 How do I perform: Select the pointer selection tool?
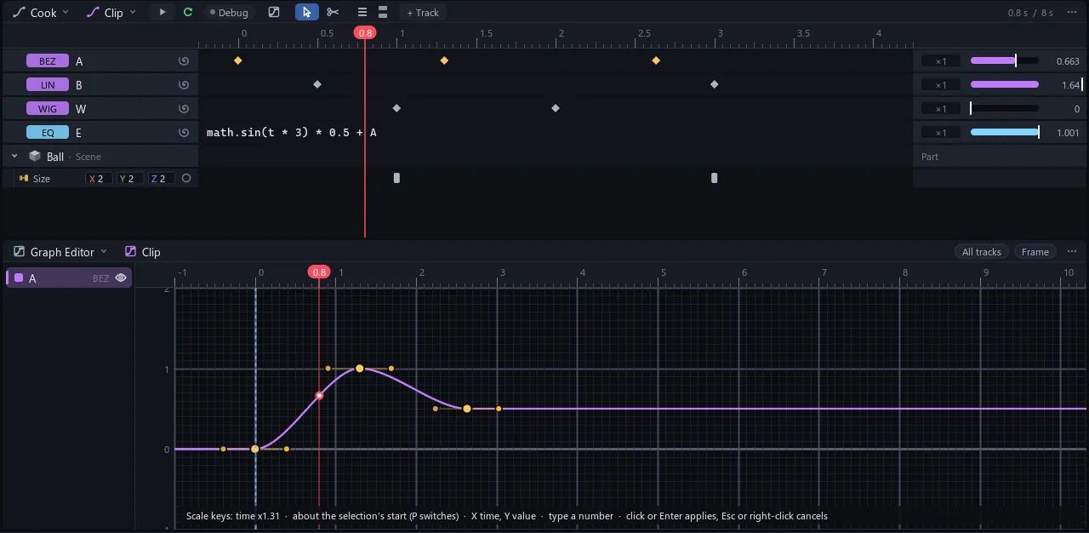tap(306, 13)
